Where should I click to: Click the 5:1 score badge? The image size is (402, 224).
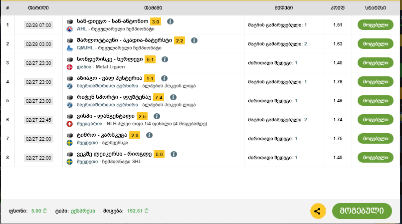click(x=150, y=60)
